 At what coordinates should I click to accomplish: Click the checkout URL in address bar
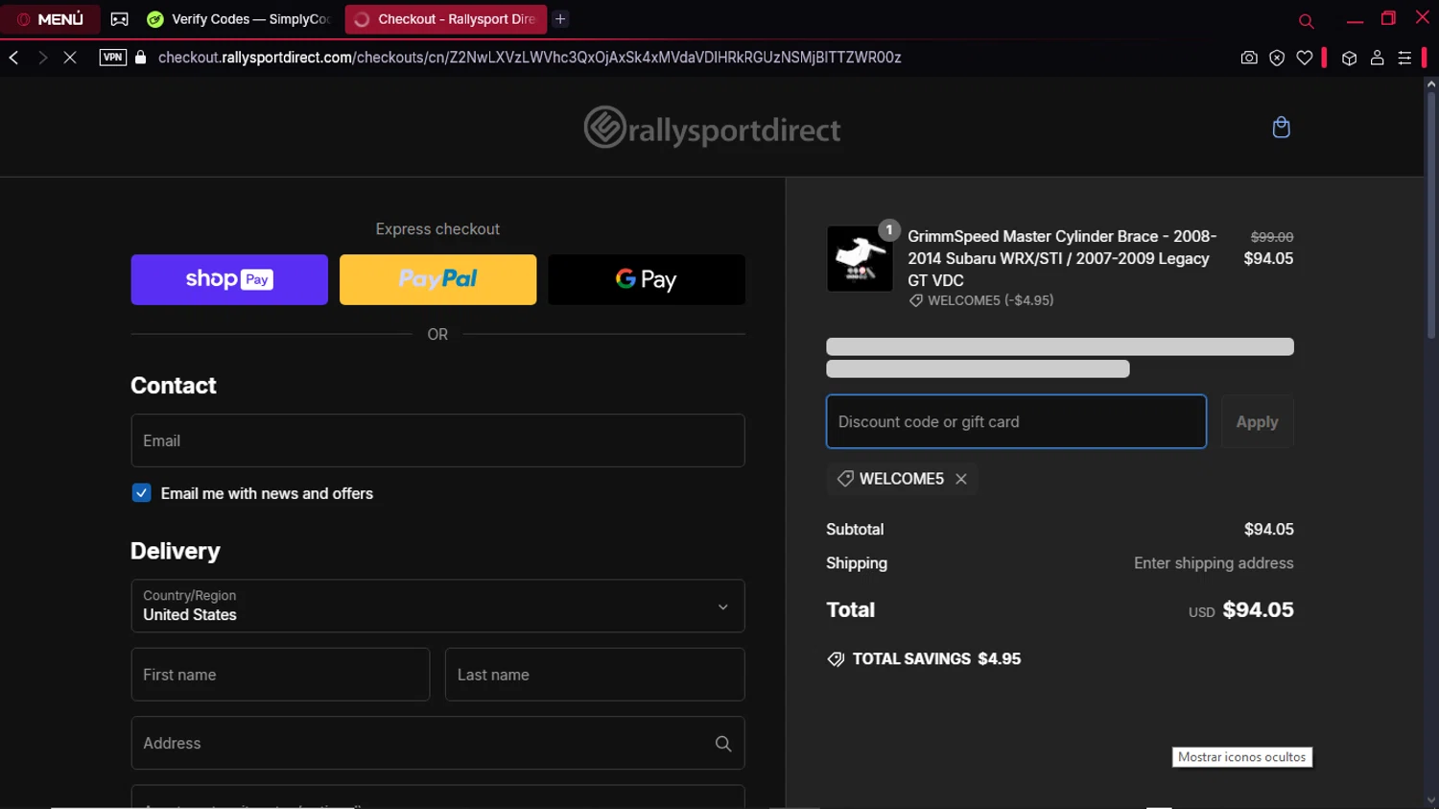click(x=530, y=58)
